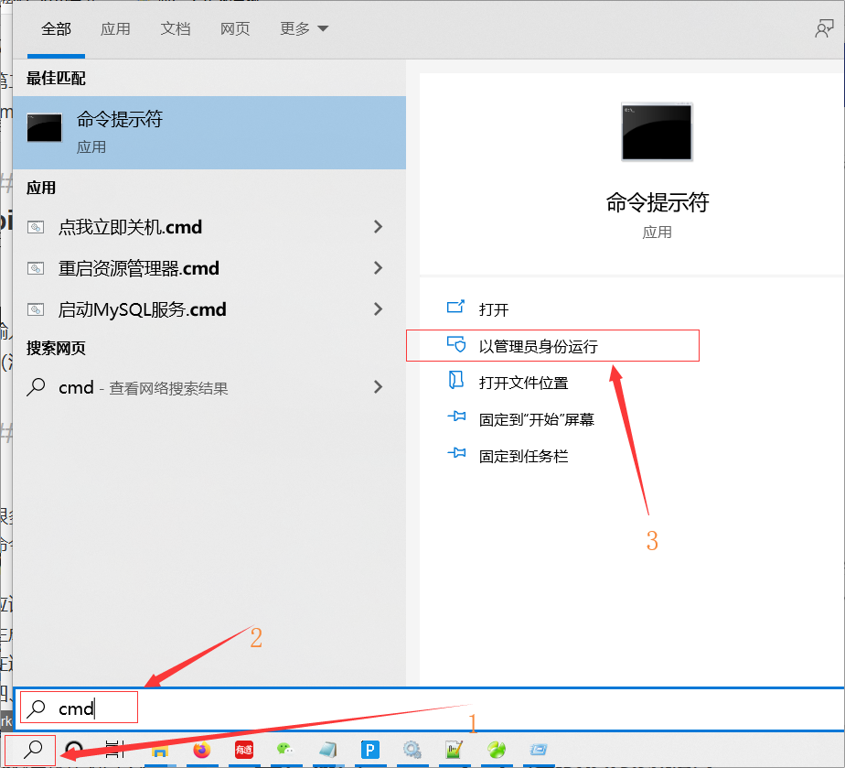Open PowerPoint from the taskbar

click(369, 750)
